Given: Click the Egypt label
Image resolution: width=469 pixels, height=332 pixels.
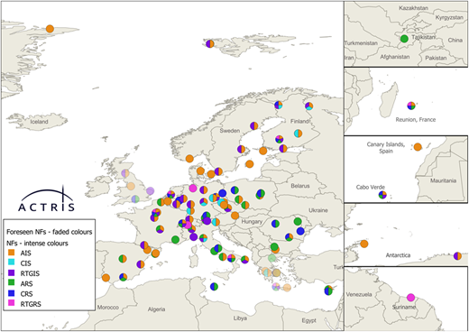Looking at the screenshot, I should 309,320.
